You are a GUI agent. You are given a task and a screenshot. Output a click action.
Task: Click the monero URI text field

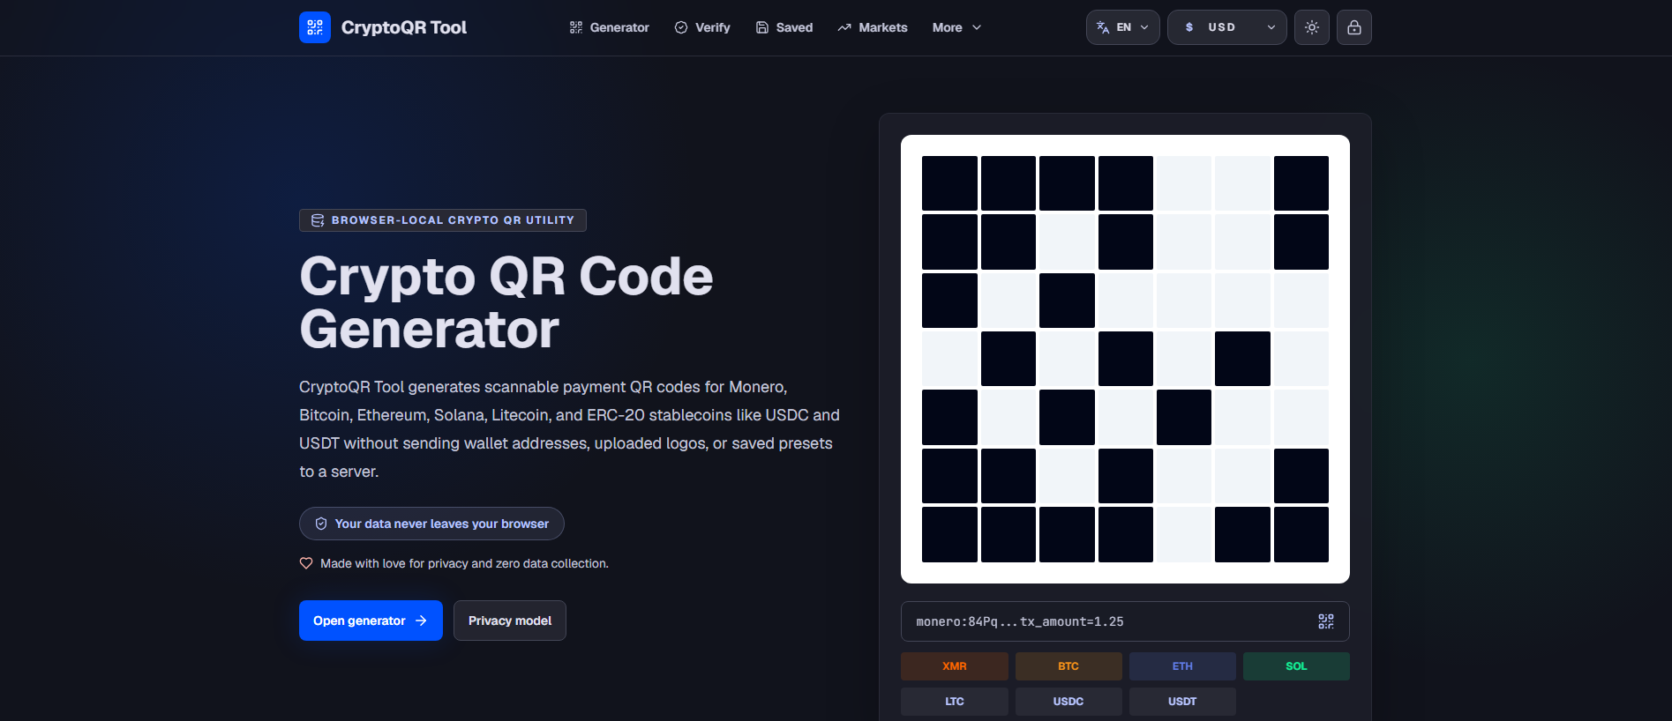point(1125,621)
